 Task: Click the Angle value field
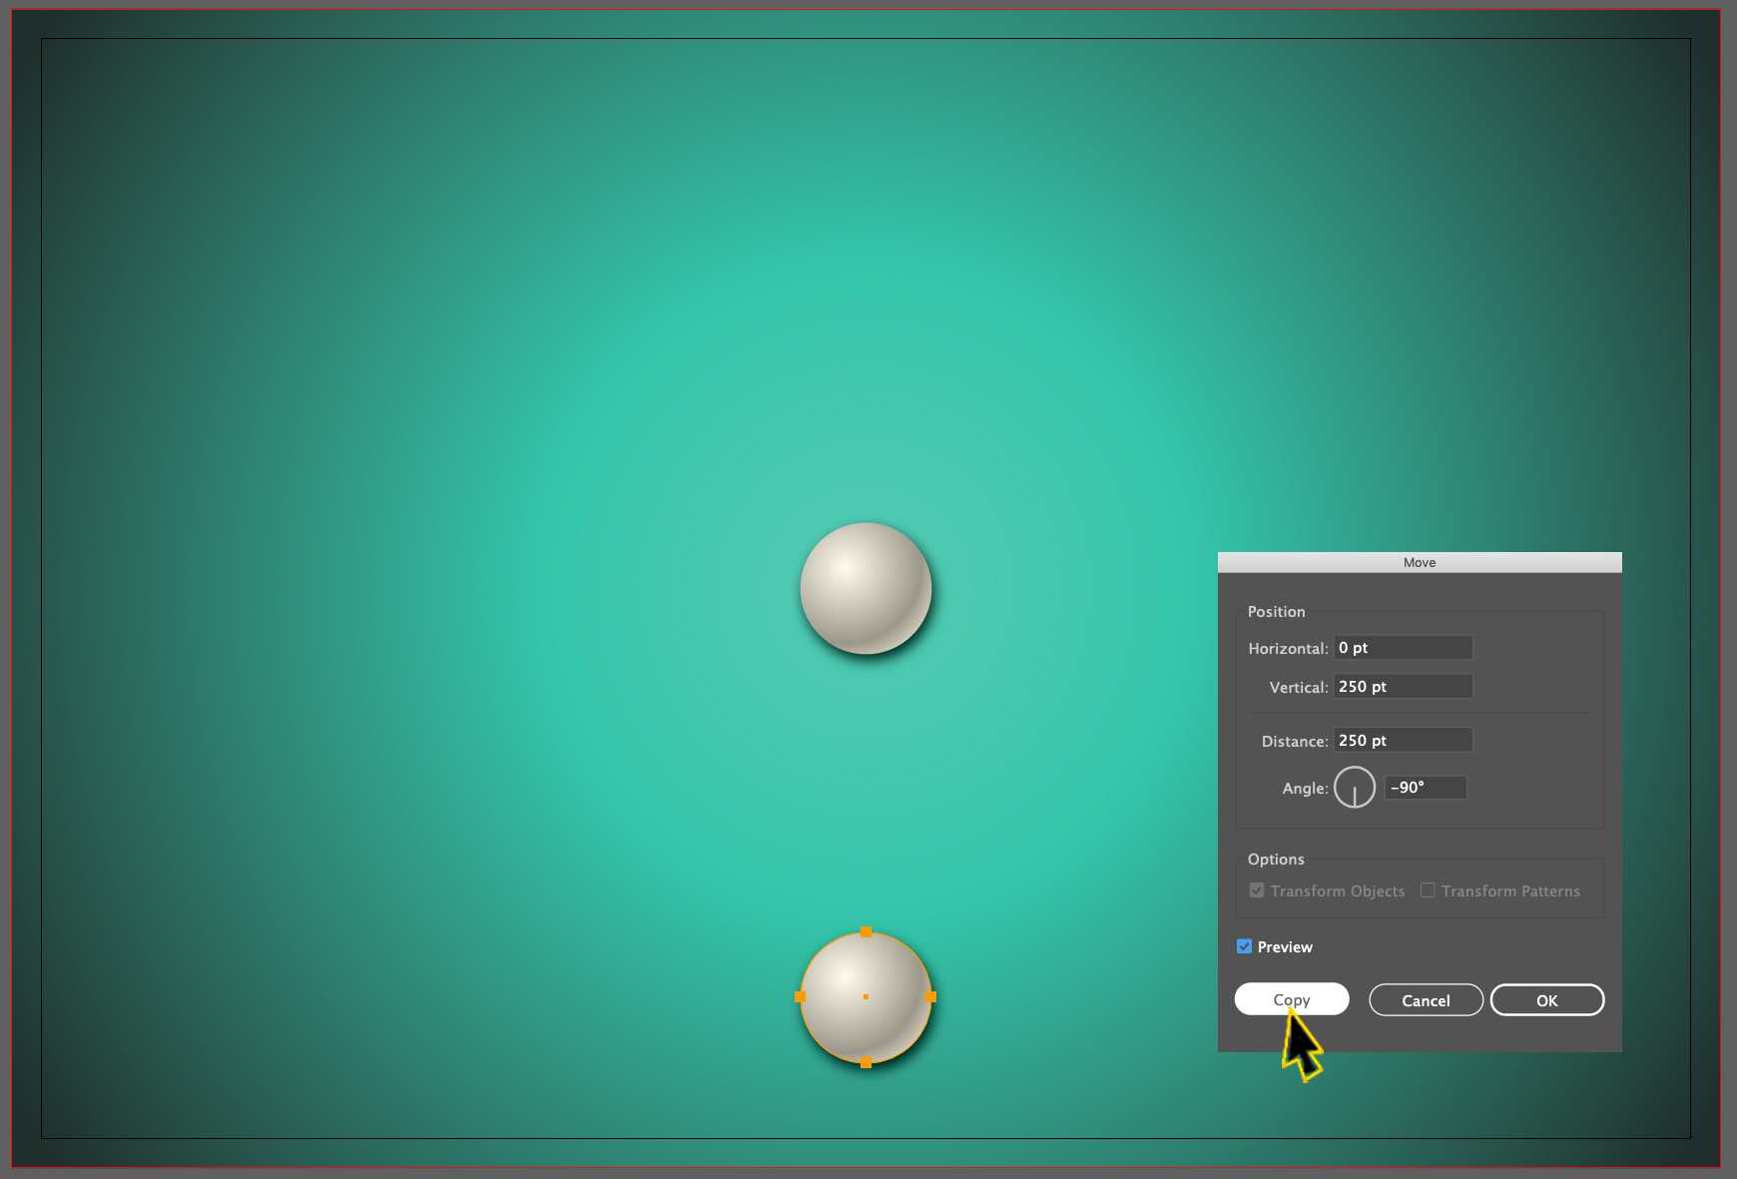(1425, 788)
